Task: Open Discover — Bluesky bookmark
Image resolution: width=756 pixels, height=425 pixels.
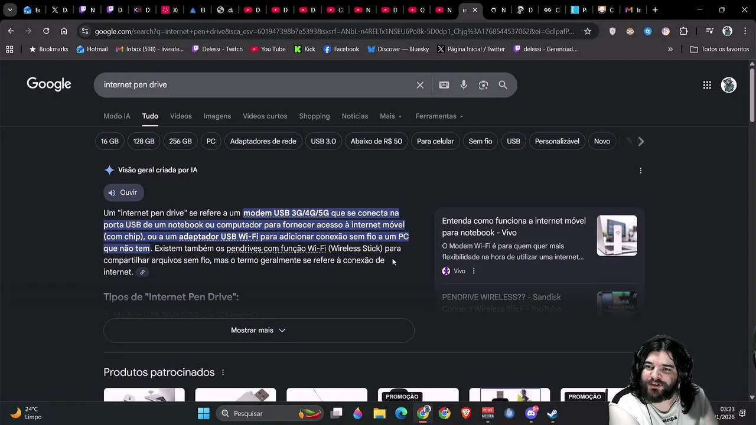Action: coord(398,50)
